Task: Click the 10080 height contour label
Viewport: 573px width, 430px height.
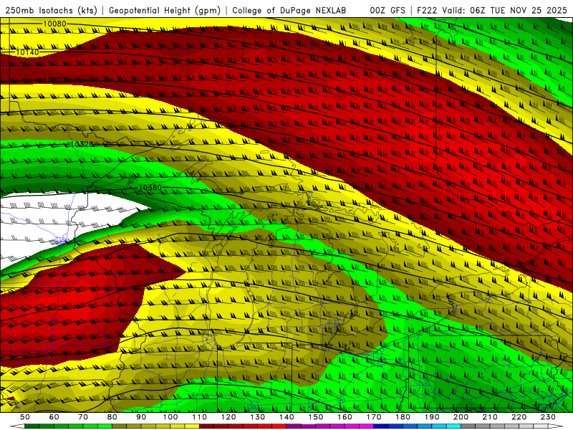Action: [55, 24]
